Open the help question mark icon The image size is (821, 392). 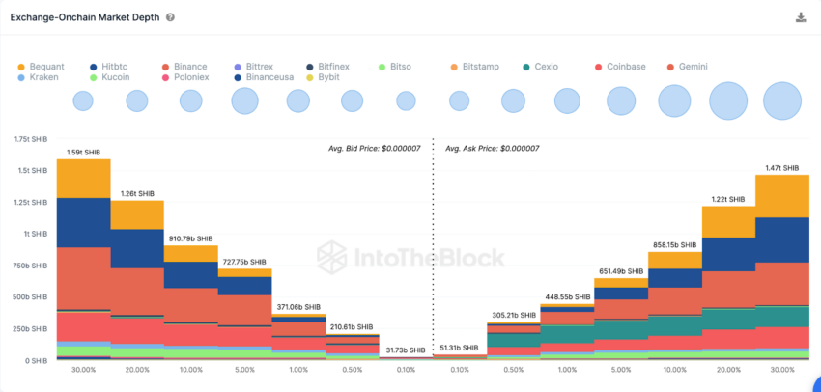pyautogui.click(x=170, y=17)
